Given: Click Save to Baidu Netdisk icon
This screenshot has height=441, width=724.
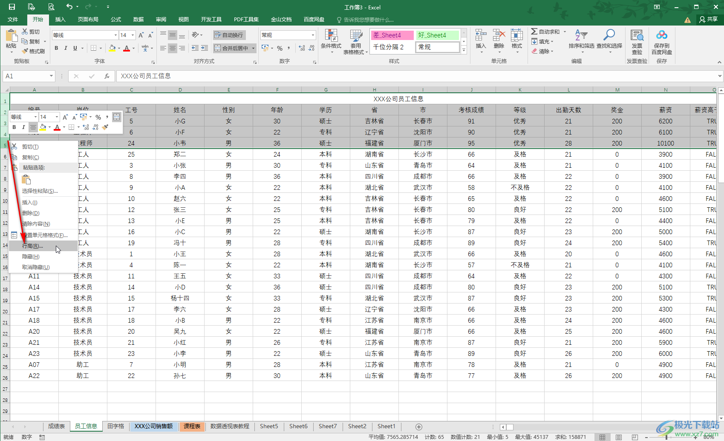Looking at the screenshot, I should pos(662,35).
